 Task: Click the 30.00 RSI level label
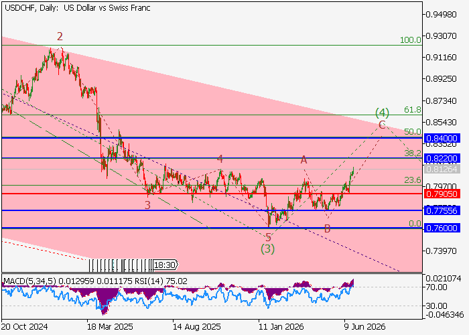click(436, 306)
